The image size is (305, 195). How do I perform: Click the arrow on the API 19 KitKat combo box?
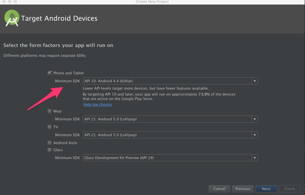pos(254,81)
